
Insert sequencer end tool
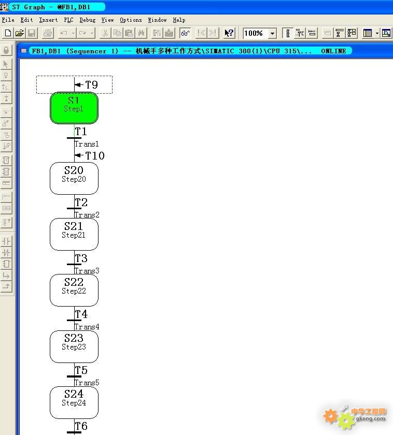point(6,98)
